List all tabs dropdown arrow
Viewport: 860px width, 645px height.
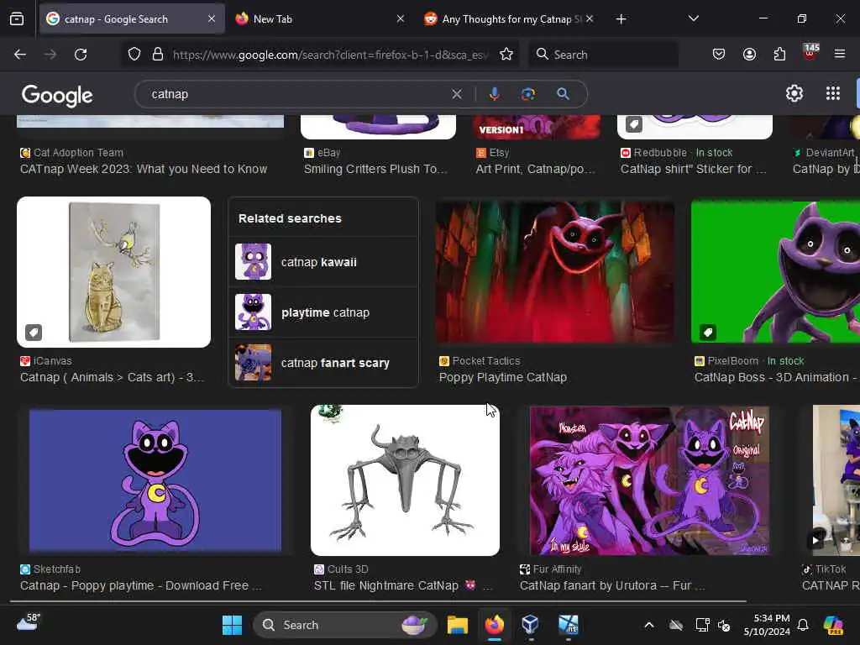click(x=693, y=18)
